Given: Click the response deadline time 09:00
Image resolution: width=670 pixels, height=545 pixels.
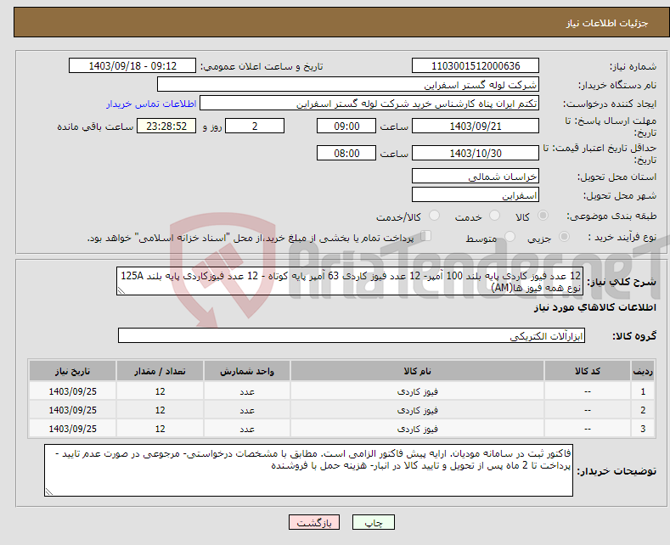Looking at the screenshot, I should (346, 126).
